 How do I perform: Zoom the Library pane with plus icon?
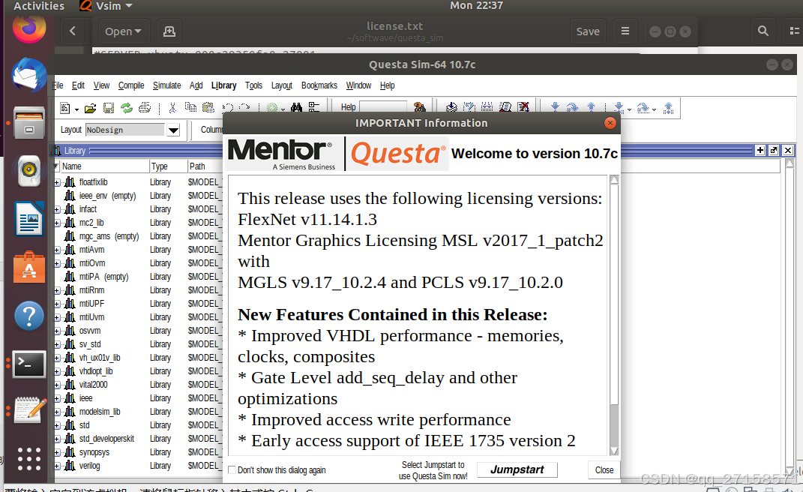[x=760, y=150]
